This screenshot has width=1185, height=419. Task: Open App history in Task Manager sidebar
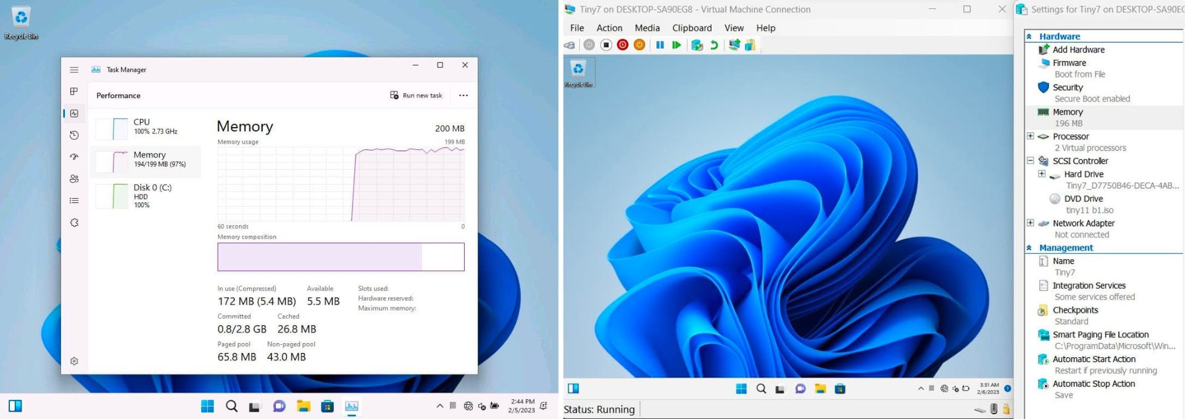[x=74, y=135]
